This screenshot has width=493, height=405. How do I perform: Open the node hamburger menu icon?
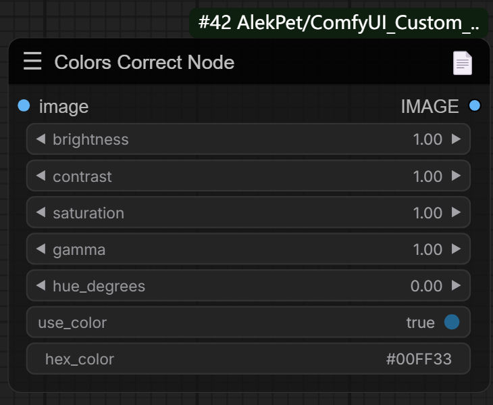coord(32,62)
